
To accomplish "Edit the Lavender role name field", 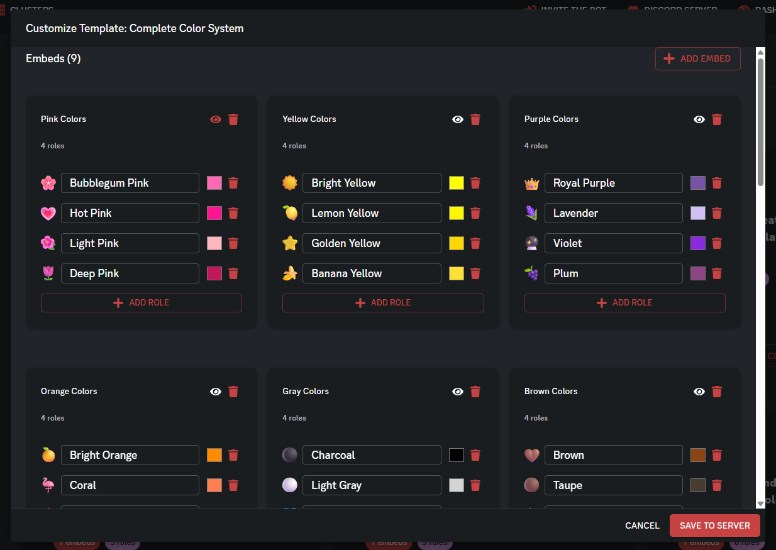I will click(613, 213).
